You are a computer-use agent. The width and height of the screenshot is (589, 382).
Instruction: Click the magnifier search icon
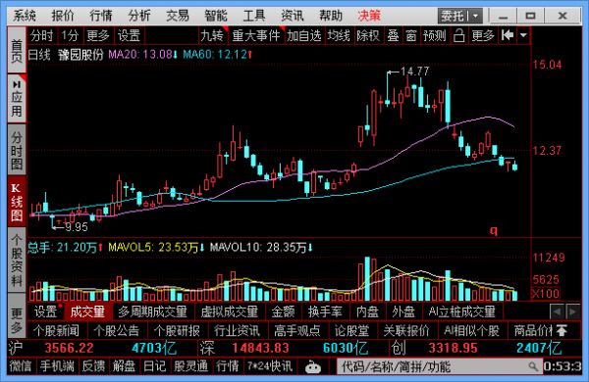tap(533, 366)
